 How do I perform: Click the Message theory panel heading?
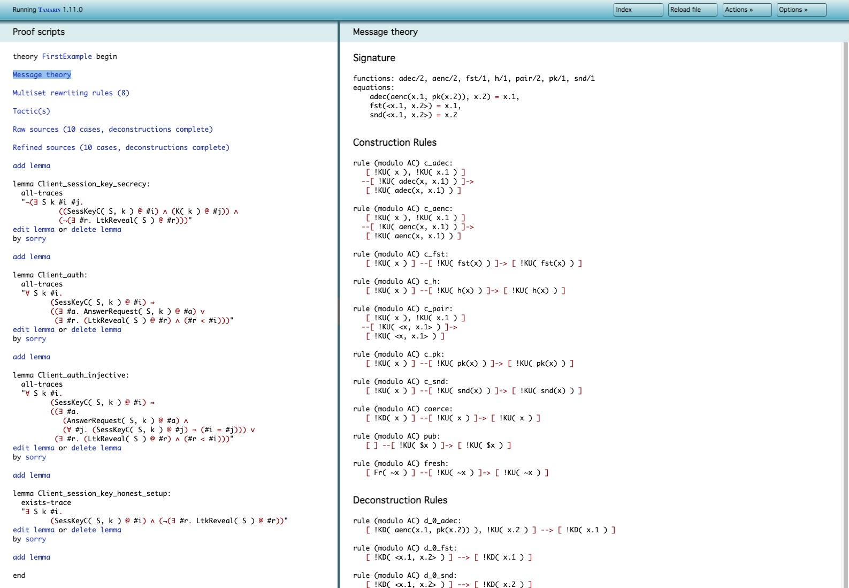(x=385, y=32)
